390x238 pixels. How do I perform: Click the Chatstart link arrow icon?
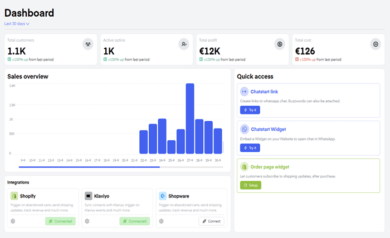click(x=245, y=92)
